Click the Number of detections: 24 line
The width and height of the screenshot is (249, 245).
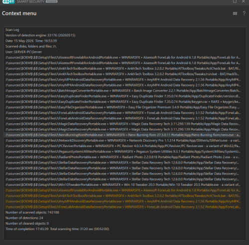pos(24,218)
